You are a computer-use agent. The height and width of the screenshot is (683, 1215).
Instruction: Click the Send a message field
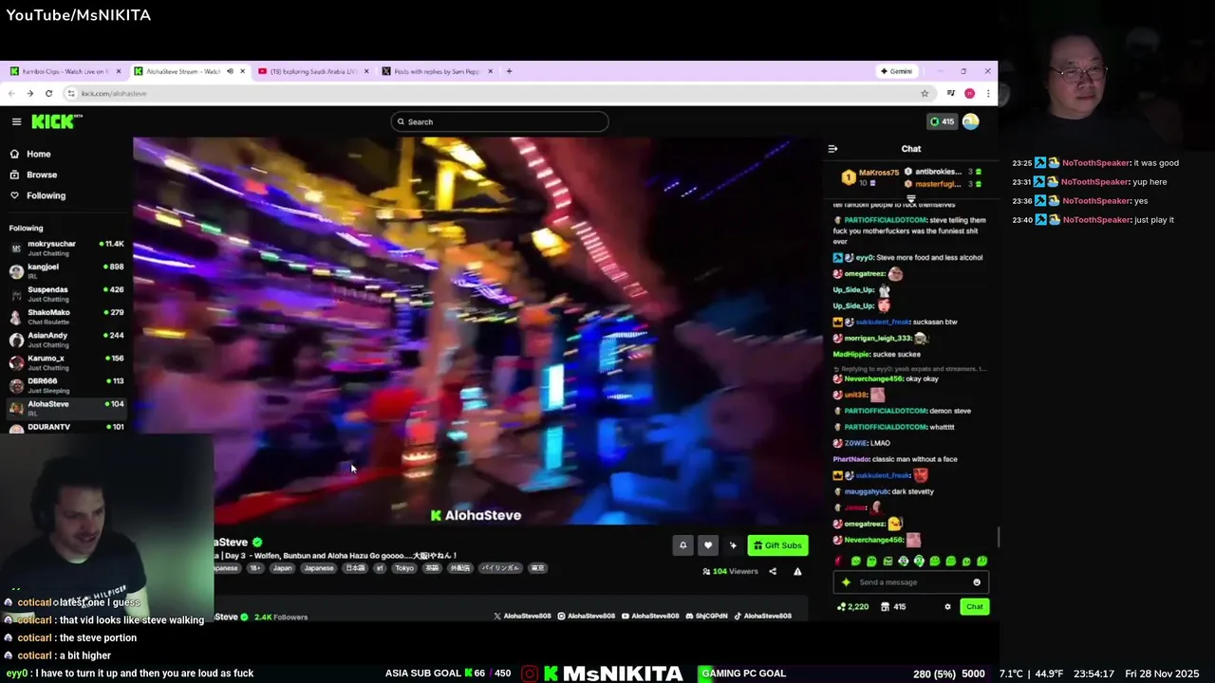pyautogui.click(x=911, y=582)
